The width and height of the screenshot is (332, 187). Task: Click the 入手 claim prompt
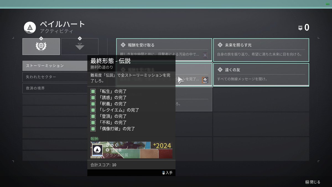pos(167,173)
